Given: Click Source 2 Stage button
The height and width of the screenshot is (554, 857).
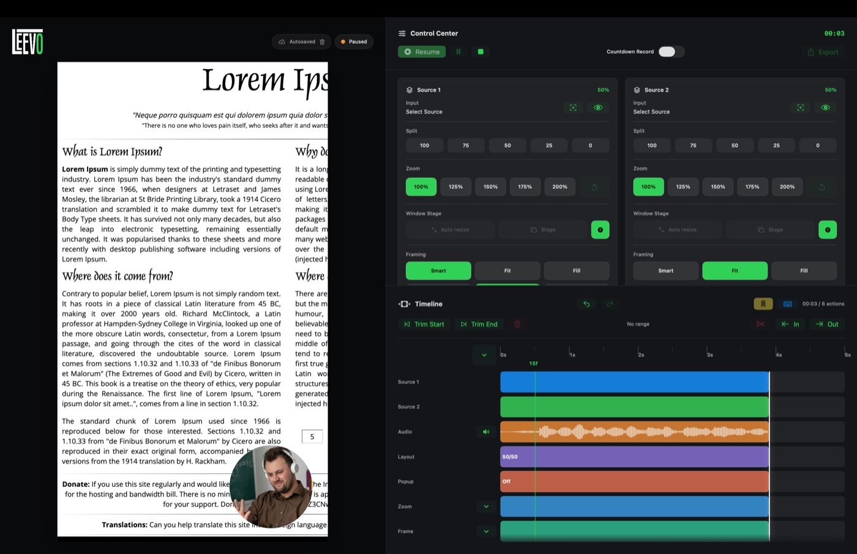Looking at the screenshot, I should pos(771,230).
